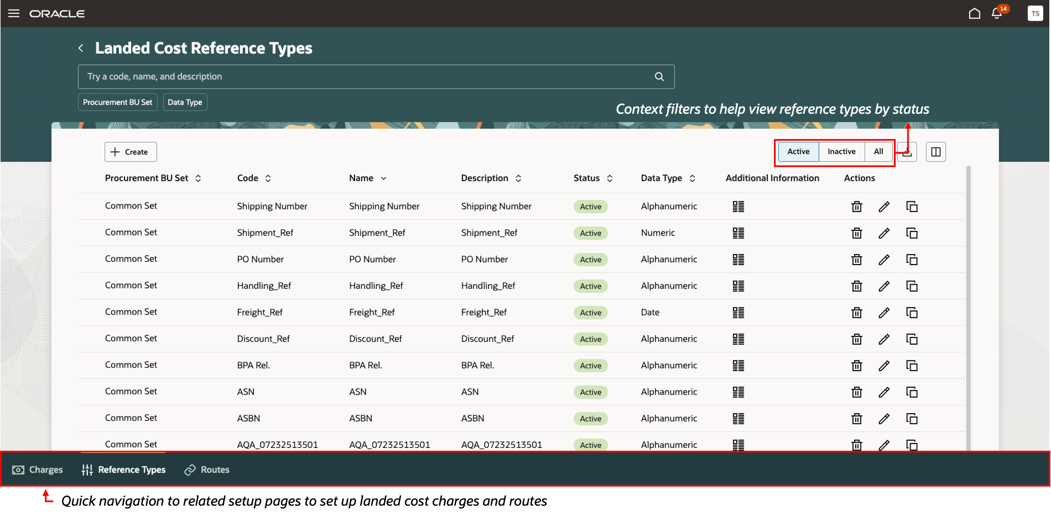Switch to the Charges tab
Screen dimensions: 1051x518
[x=38, y=470]
